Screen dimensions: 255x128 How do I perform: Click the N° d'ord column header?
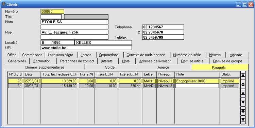(x=15, y=74)
